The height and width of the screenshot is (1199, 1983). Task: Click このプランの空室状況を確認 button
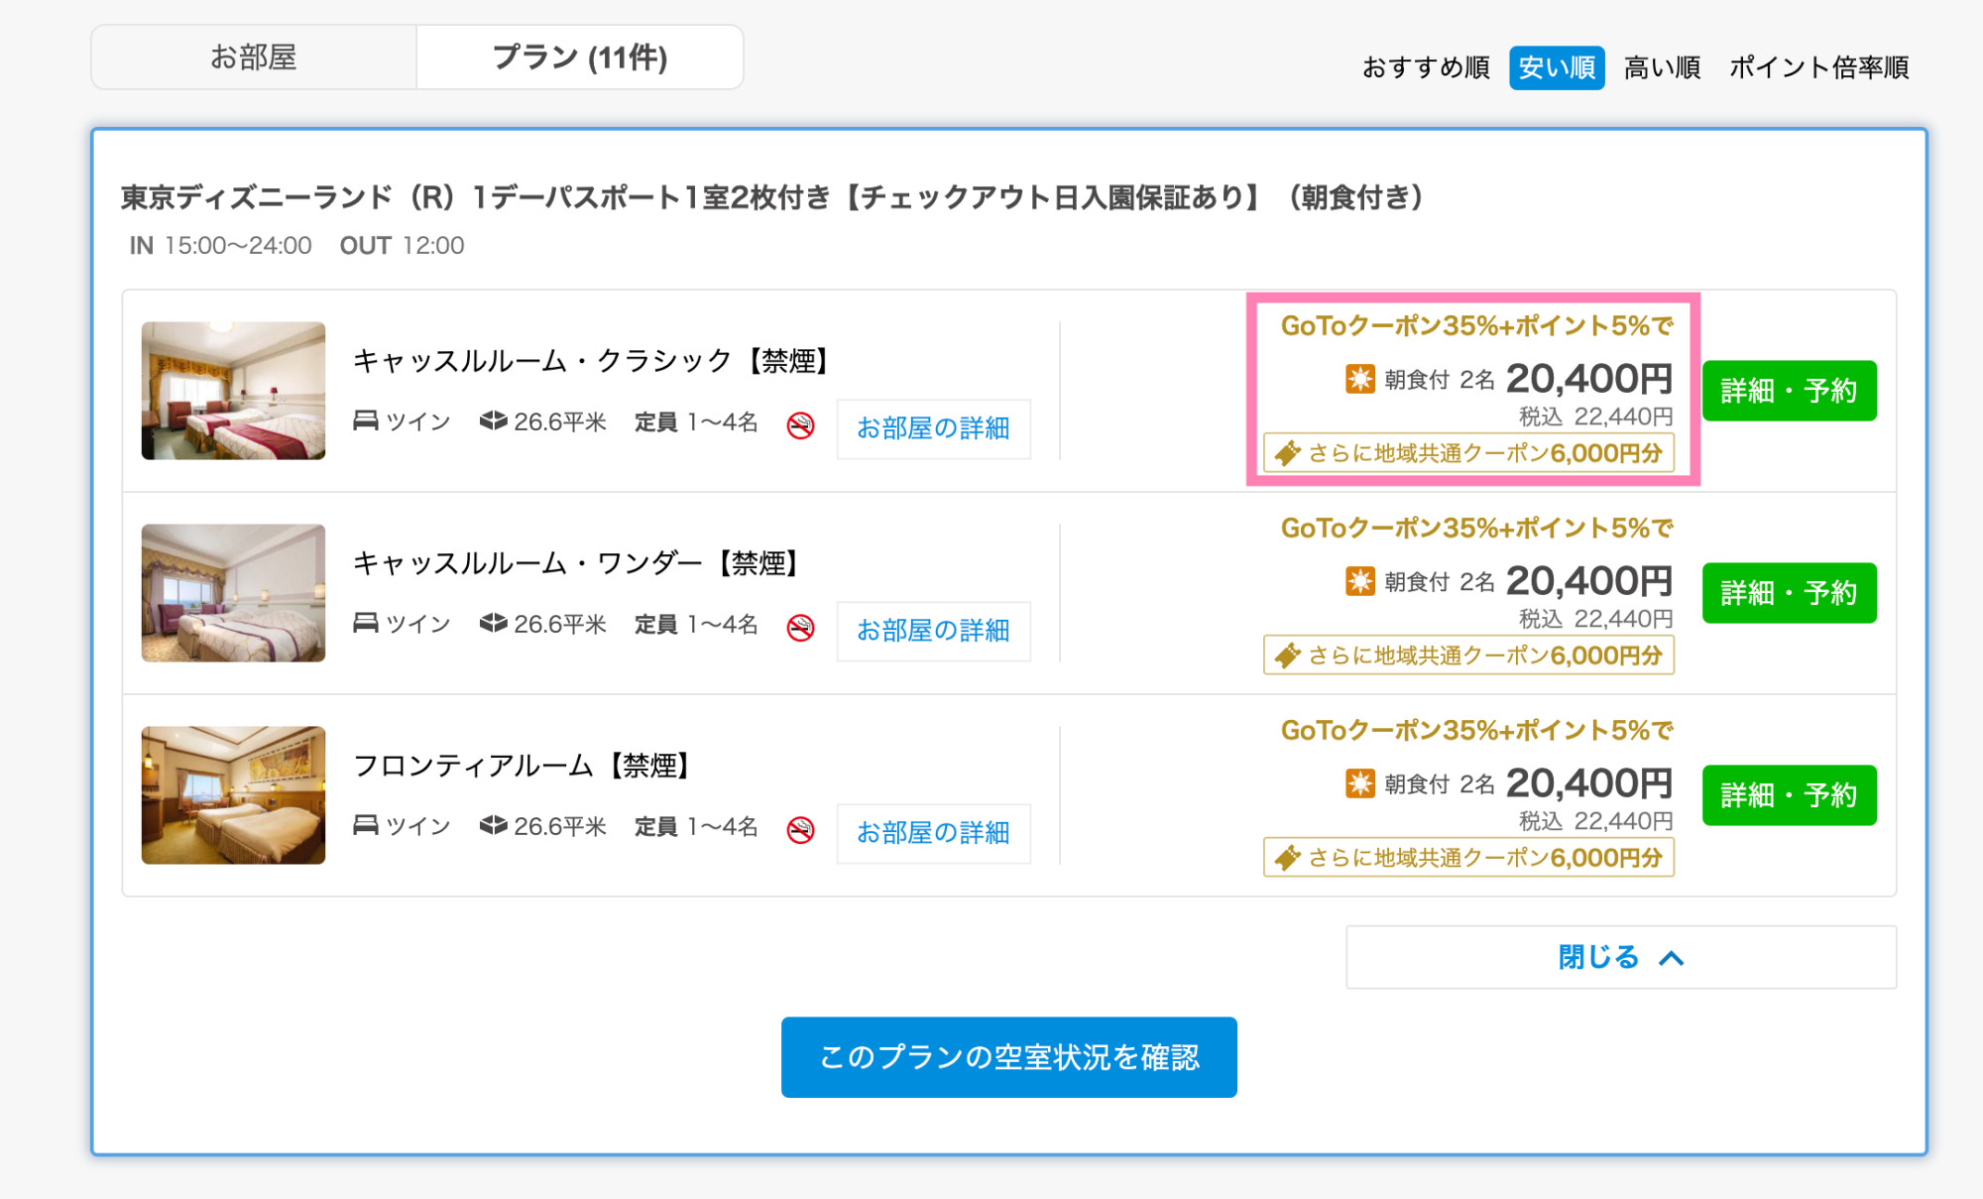[1008, 1057]
